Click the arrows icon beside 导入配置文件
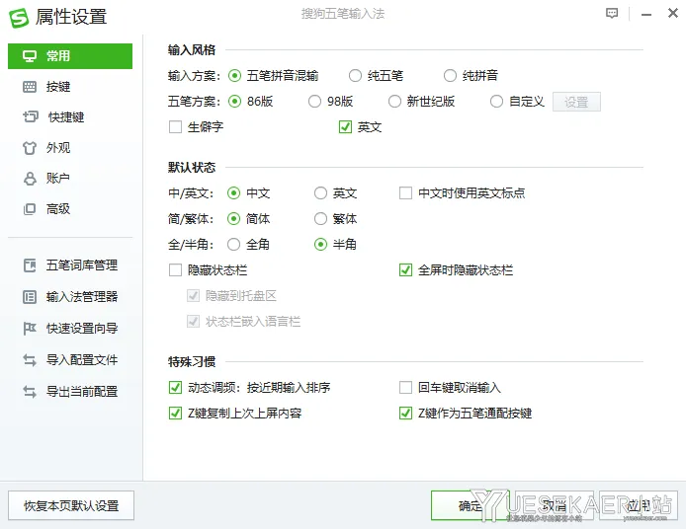Viewport: 686px width, 529px height. 30,360
